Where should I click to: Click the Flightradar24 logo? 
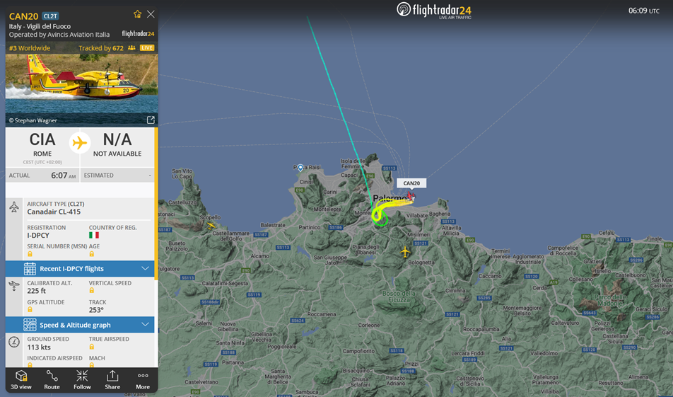pyautogui.click(x=433, y=11)
